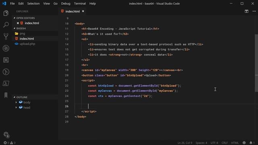Click the EXPLORER panel title
The height and width of the screenshot is (145, 258).
(22, 11)
